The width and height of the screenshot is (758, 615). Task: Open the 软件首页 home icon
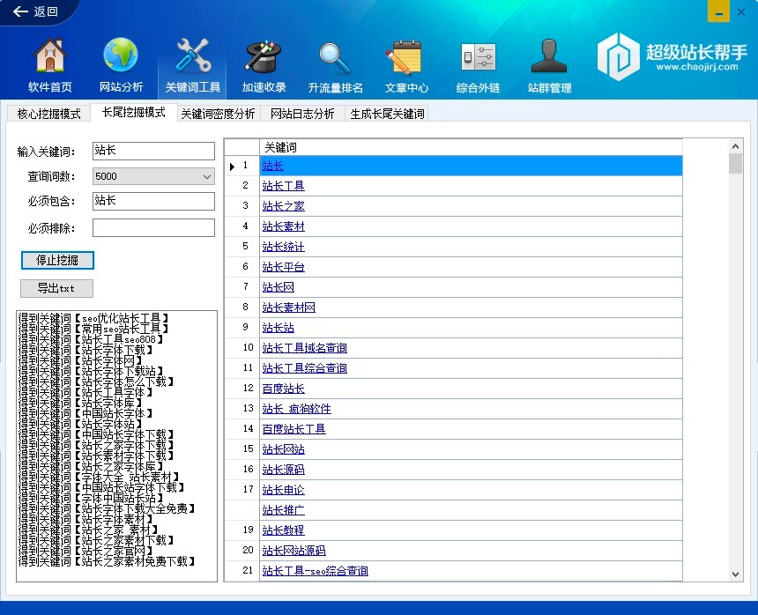(50, 57)
